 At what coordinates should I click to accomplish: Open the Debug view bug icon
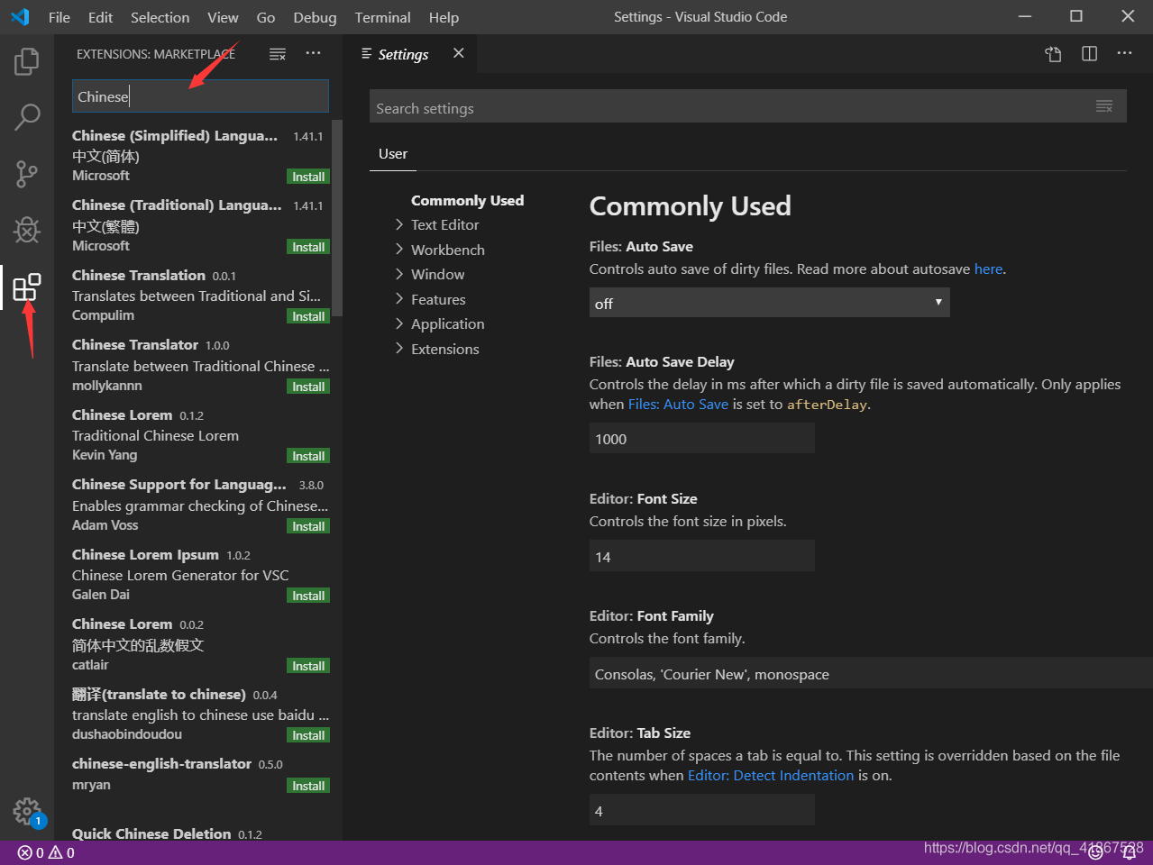(27, 230)
